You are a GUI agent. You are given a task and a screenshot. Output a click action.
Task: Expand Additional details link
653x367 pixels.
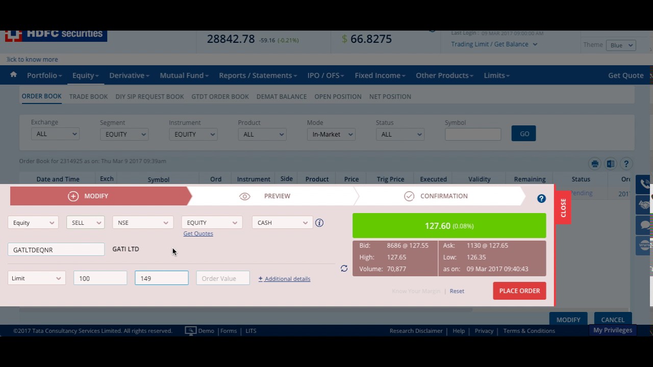284,279
